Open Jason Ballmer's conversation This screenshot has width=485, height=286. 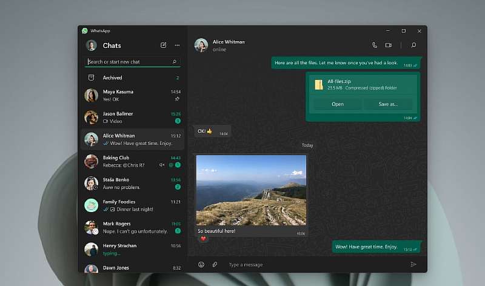click(x=133, y=117)
